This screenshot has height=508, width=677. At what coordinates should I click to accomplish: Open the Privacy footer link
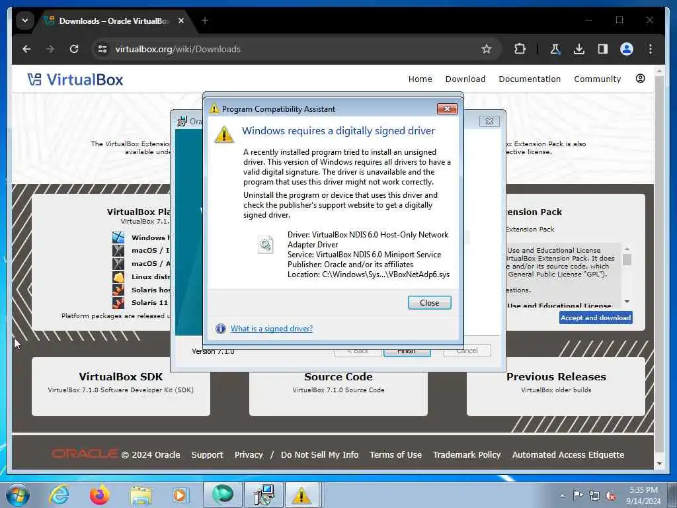pyautogui.click(x=249, y=455)
